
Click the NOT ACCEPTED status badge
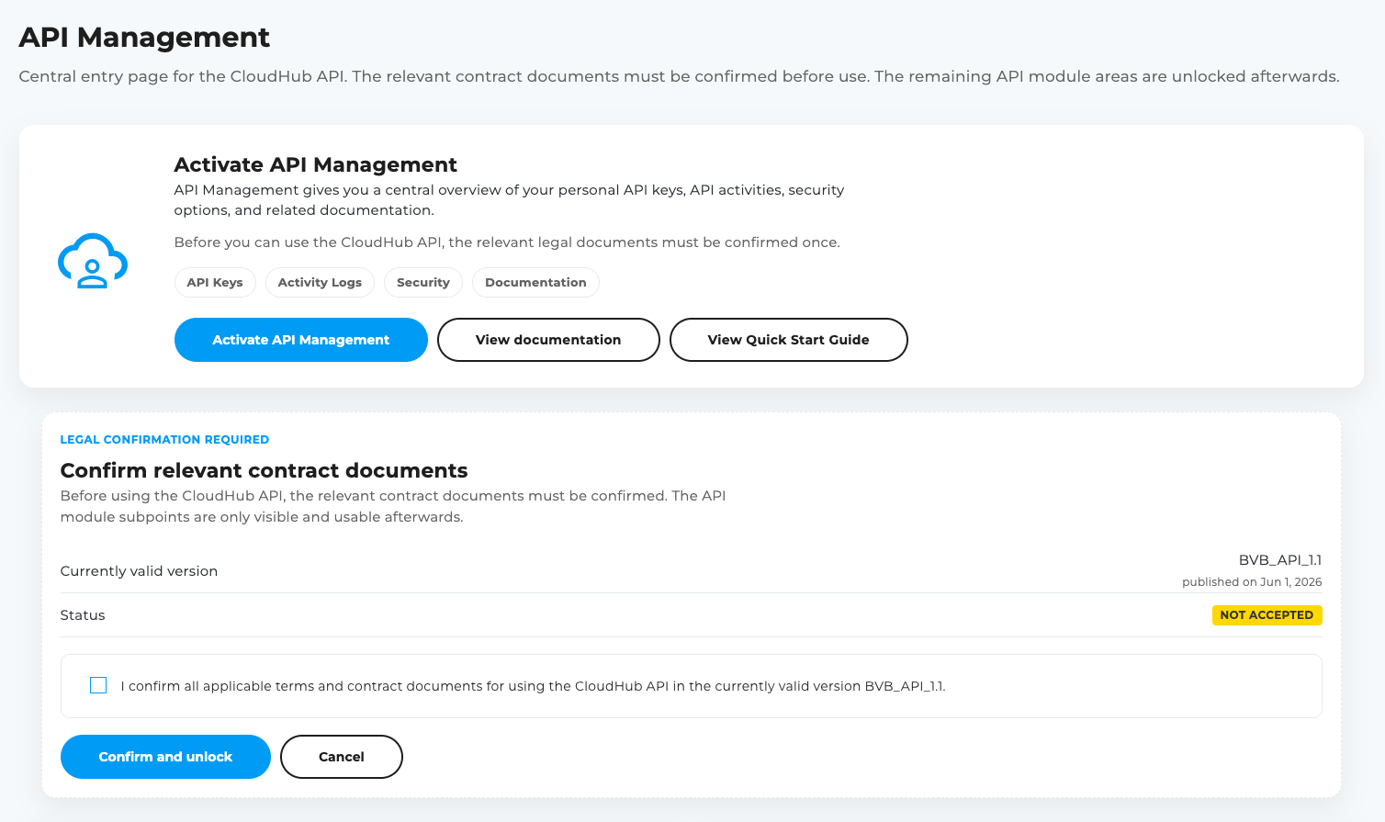tap(1267, 615)
